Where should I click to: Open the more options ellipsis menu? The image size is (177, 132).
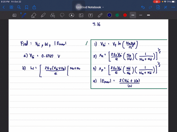173,7
